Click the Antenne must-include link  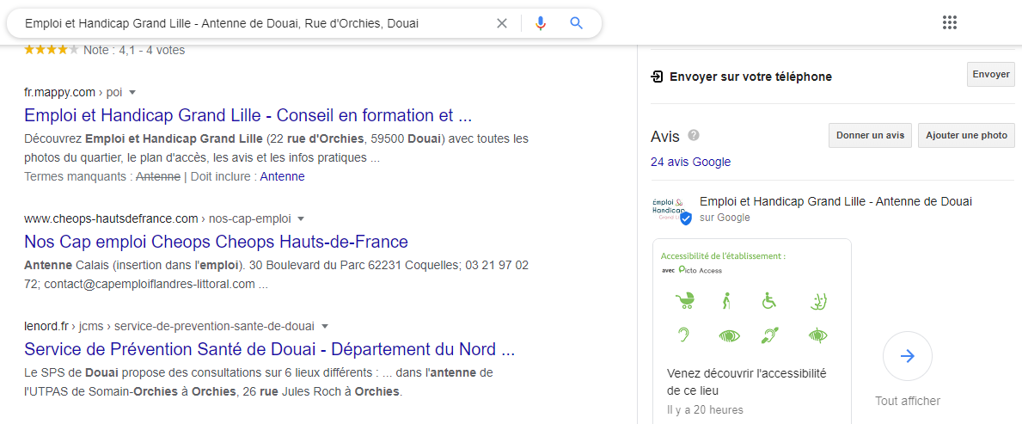click(282, 176)
